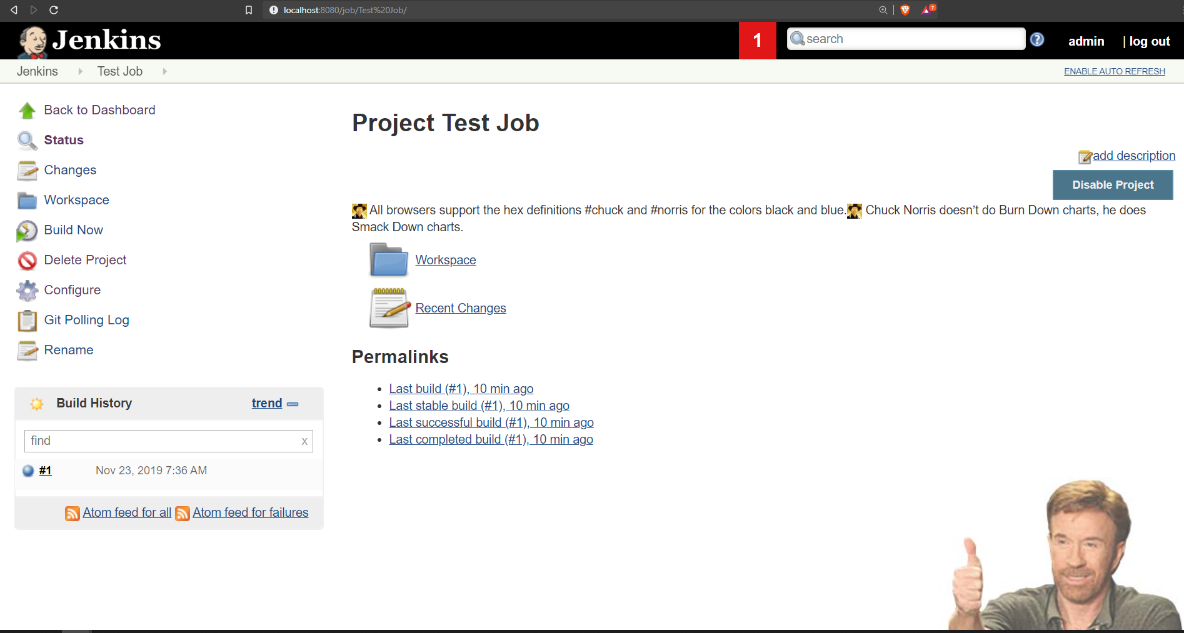Select Build Now in the sidebar

[74, 230]
